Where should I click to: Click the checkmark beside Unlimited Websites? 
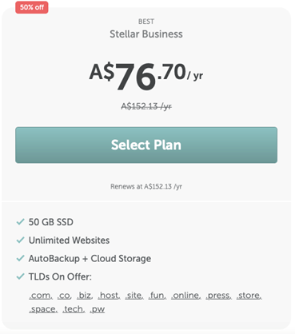coord(21,240)
